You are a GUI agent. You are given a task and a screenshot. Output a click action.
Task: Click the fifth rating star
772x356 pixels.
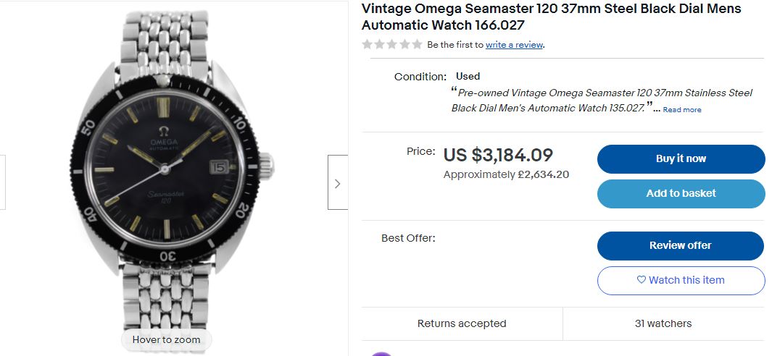pyautogui.click(x=417, y=44)
